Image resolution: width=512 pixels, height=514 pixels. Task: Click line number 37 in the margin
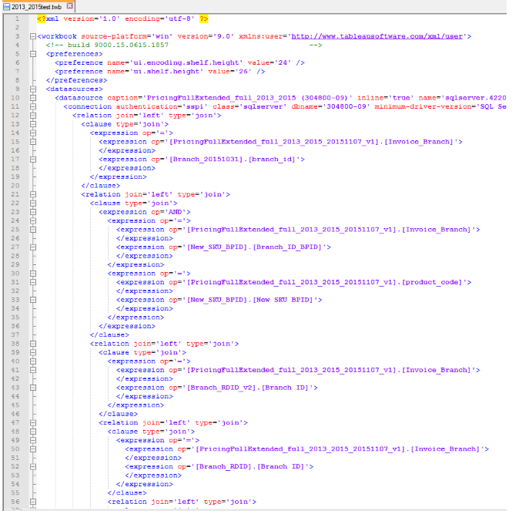(x=15, y=334)
